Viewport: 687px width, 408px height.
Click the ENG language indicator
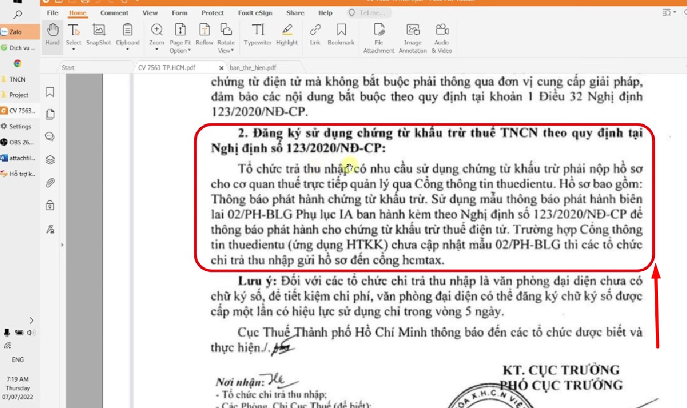(17, 360)
